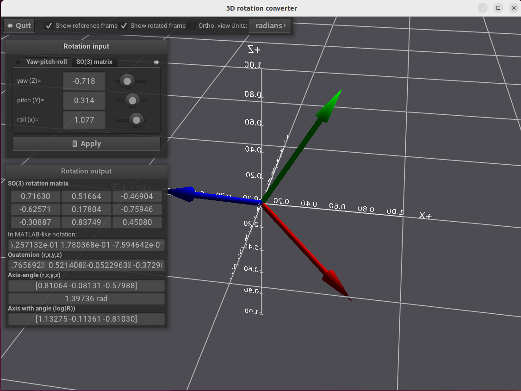Click the yaw (Z) value field
Image resolution: width=521 pixels, height=391 pixels.
[x=84, y=81]
